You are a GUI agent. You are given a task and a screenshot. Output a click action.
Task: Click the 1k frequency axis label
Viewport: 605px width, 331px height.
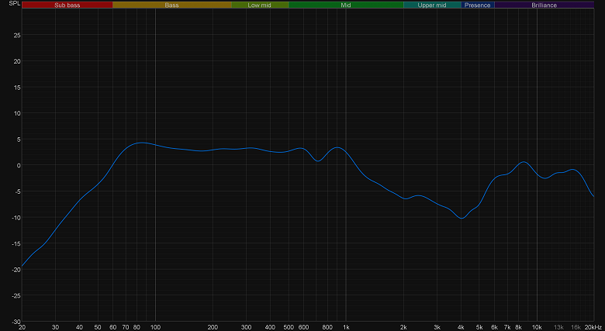click(346, 328)
